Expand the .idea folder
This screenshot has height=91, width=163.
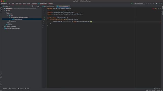5,10
